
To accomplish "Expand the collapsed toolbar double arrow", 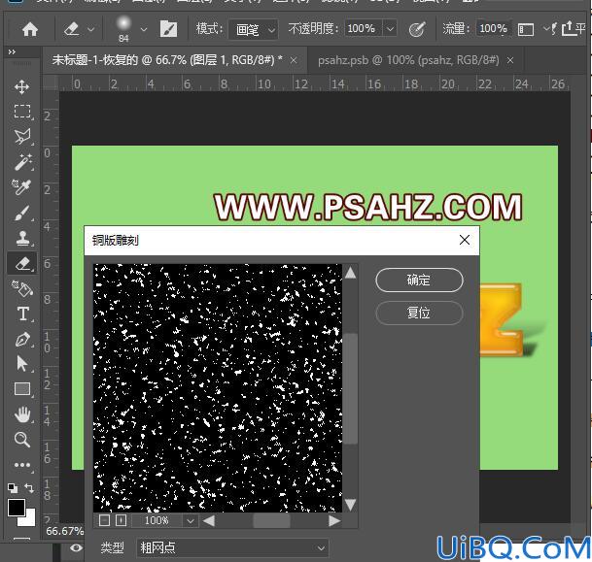I will [x=12, y=52].
